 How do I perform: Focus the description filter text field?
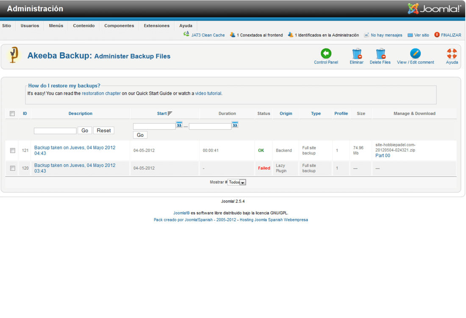click(x=55, y=131)
